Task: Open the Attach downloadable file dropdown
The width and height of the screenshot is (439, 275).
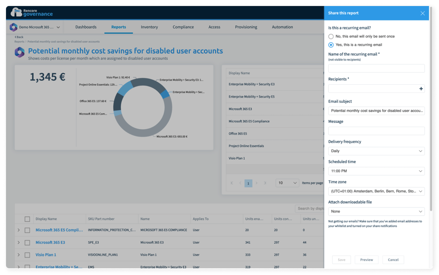Action: [376, 211]
